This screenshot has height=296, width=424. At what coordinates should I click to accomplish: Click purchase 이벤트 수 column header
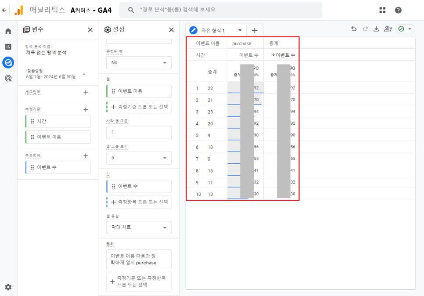click(x=248, y=55)
